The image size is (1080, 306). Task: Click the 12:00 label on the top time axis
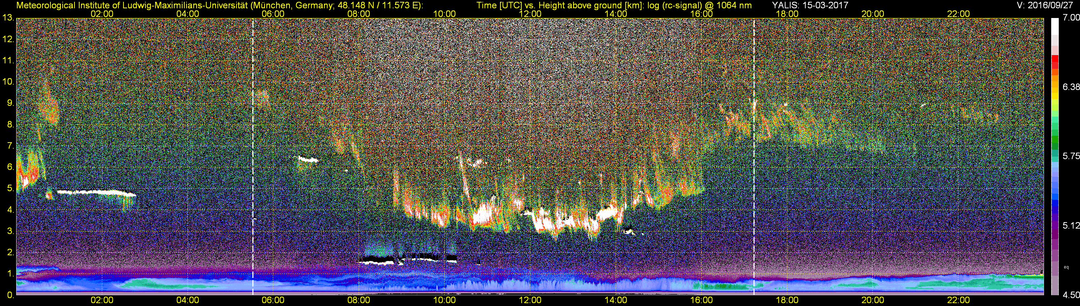coord(530,14)
